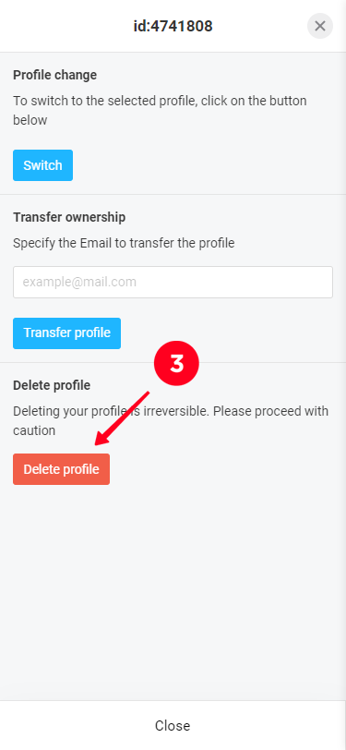Viewport: 346px width, 750px height.
Task: Click the Transfer profile button
Action: (67, 333)
